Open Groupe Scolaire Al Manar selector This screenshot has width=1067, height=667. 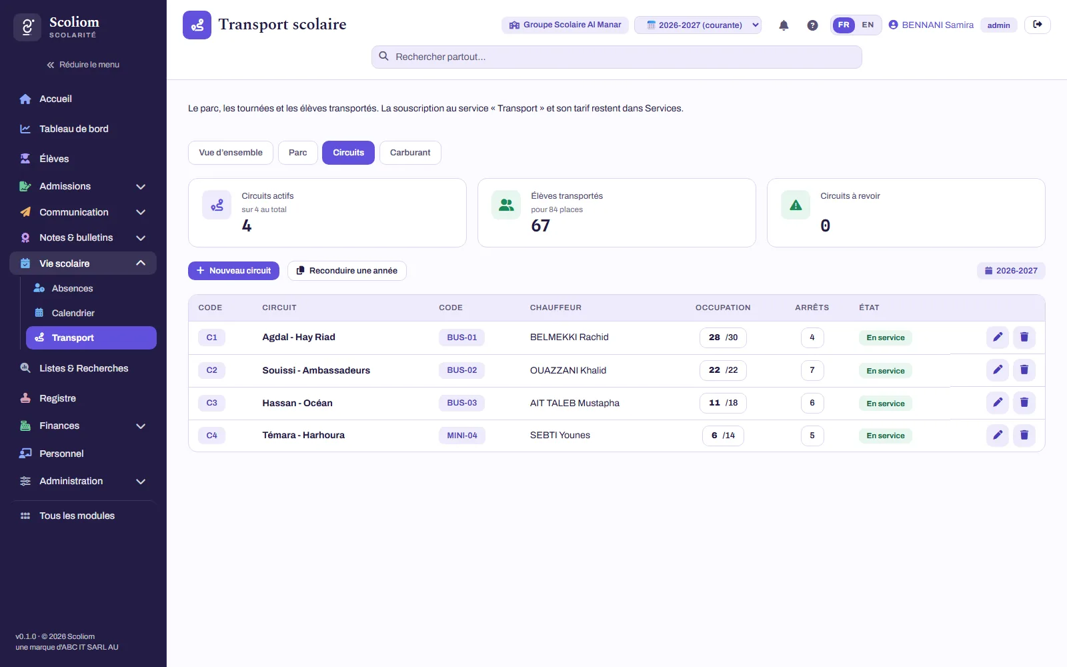565,25
